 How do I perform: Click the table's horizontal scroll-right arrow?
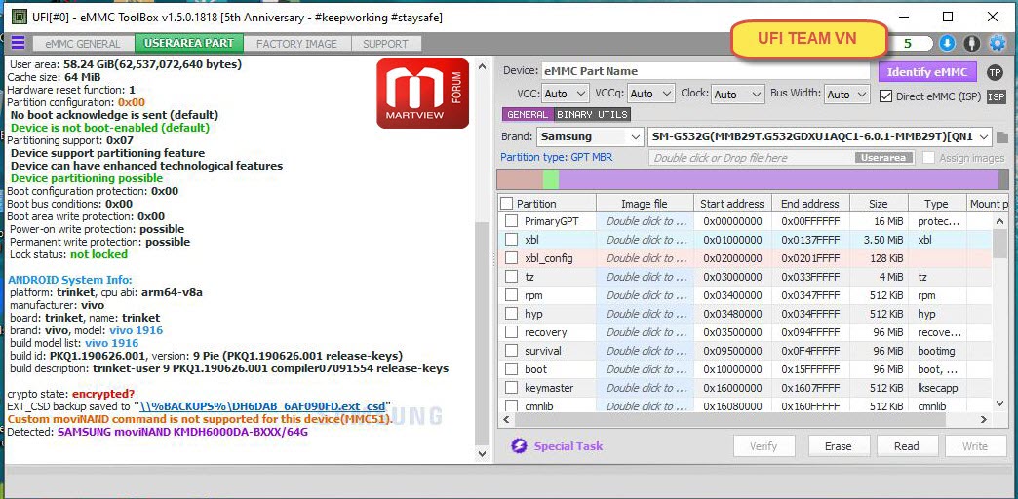click(x=986, y=420)
